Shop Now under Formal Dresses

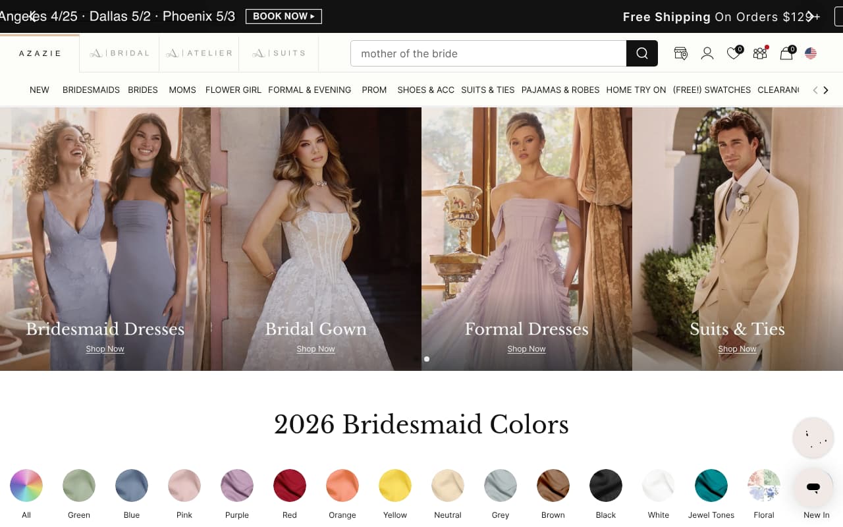(526, 348)
